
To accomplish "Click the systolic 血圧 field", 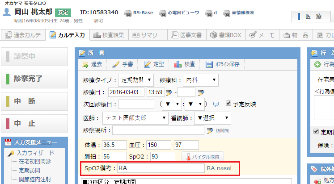I will tap(159, 145).
